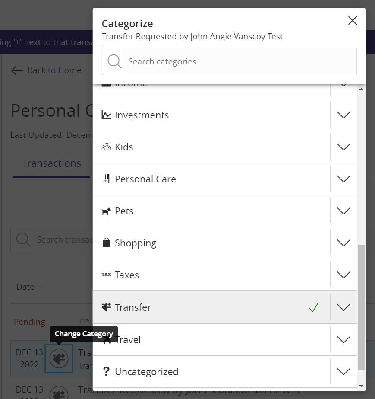
Task: Click the Pets dog icon
Action: click(x=106, y=211)
